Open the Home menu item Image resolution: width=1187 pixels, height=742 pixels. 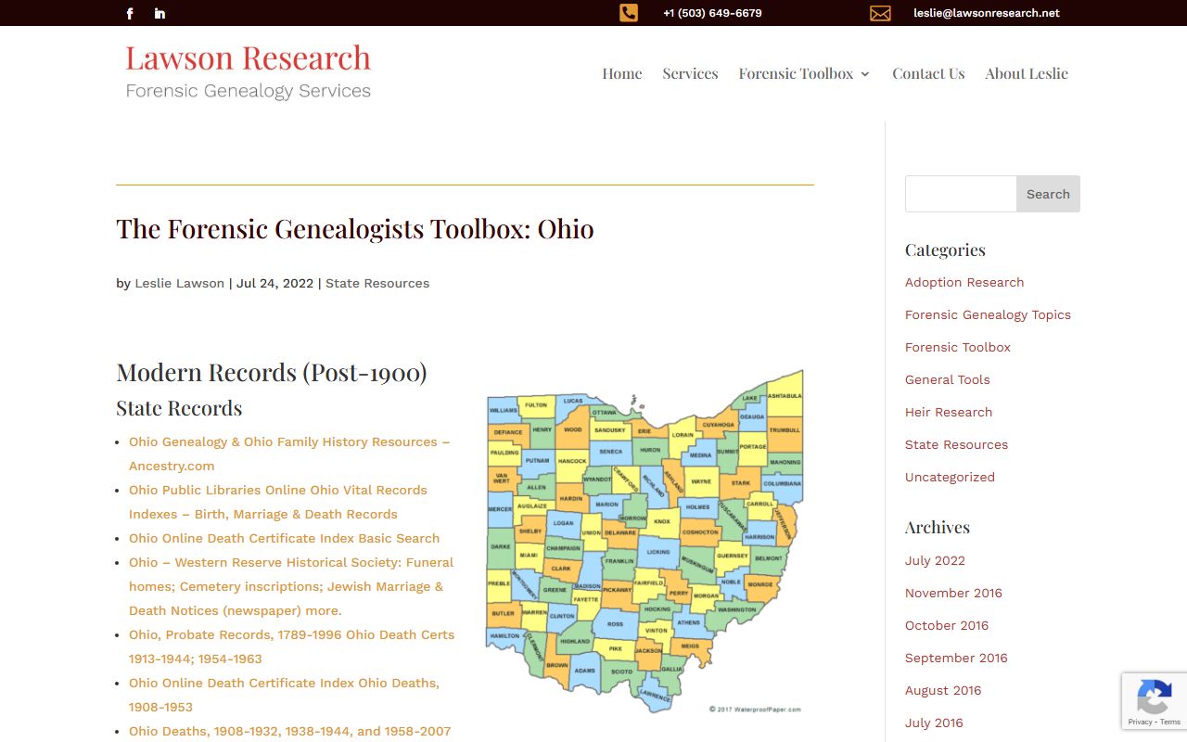pos(621,73)
